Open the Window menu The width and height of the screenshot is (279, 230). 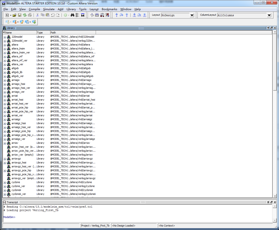(126, 9)
